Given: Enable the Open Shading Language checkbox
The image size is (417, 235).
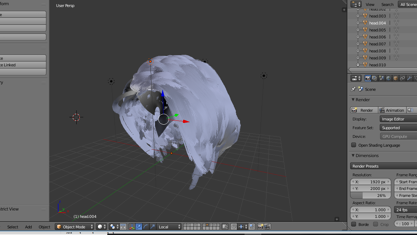Looking at the screenshot, I should [x=354, y=145].
